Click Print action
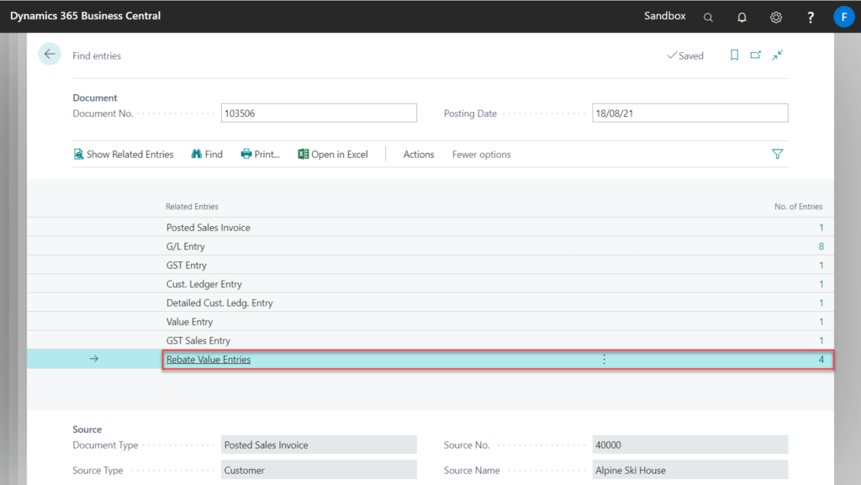The width and height of the screenshot is (861, 485). click(x=261, y=155)
